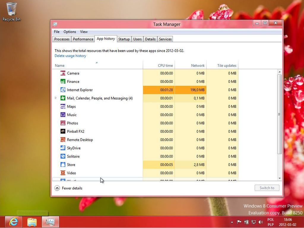
Task: Open Internet Explorer from the taskbar
Action: pyautogui.click(x=14, y=222)
